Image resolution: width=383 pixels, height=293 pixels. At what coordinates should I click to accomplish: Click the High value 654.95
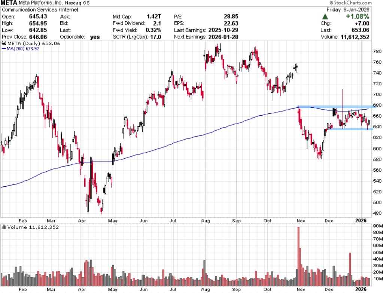pos(38,24)
